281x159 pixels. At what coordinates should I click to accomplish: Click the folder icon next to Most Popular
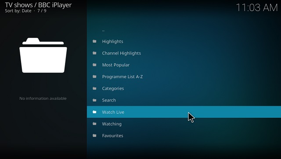tap(94, 65)
